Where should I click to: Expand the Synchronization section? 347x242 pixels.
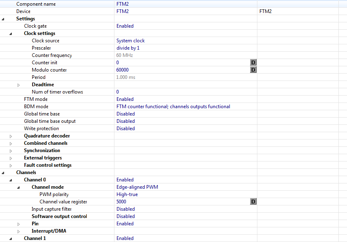tap(11, 151)
